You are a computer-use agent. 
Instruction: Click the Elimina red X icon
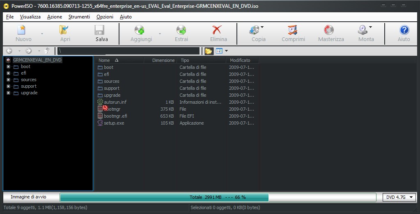click(x=216, y=30)
